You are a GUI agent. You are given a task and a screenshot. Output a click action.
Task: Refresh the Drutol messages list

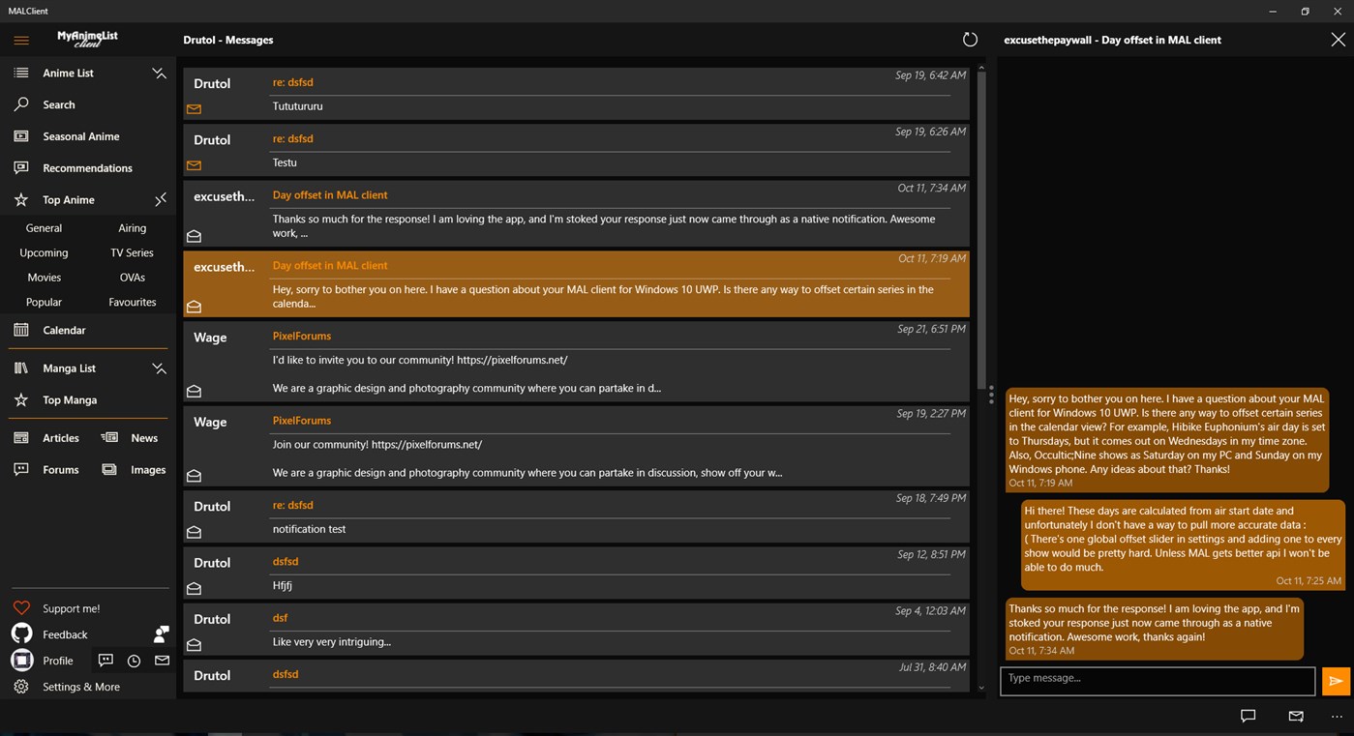coord(970,39)
